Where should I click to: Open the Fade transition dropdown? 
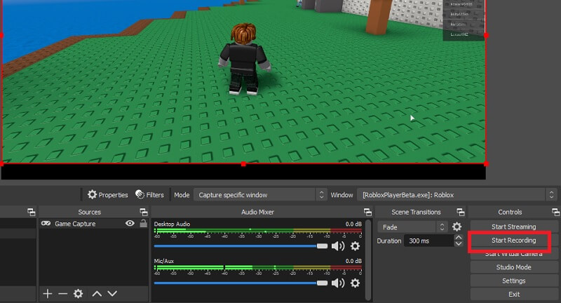coord(412,227)
